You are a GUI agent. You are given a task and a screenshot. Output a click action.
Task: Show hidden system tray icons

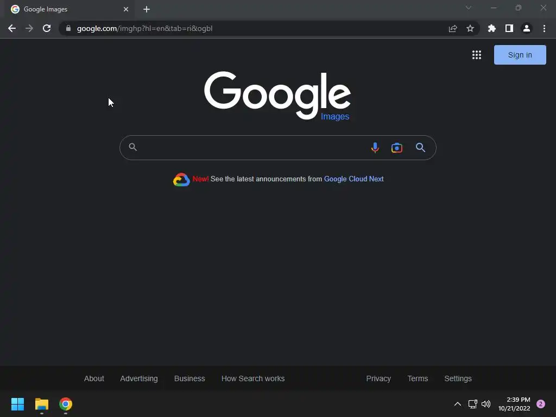pos(458,404)
